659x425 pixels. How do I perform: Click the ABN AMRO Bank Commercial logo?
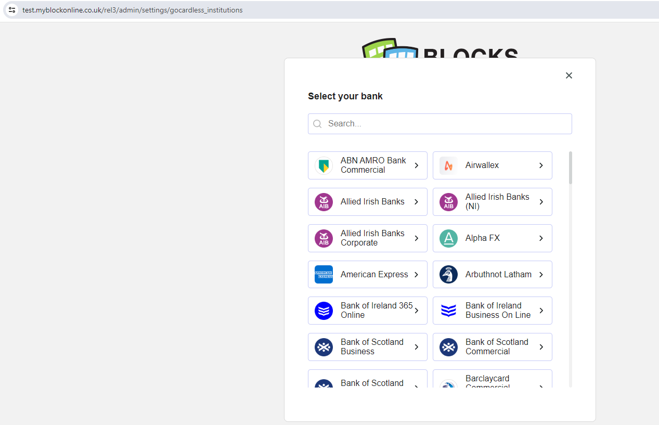[x=324, y=165]
